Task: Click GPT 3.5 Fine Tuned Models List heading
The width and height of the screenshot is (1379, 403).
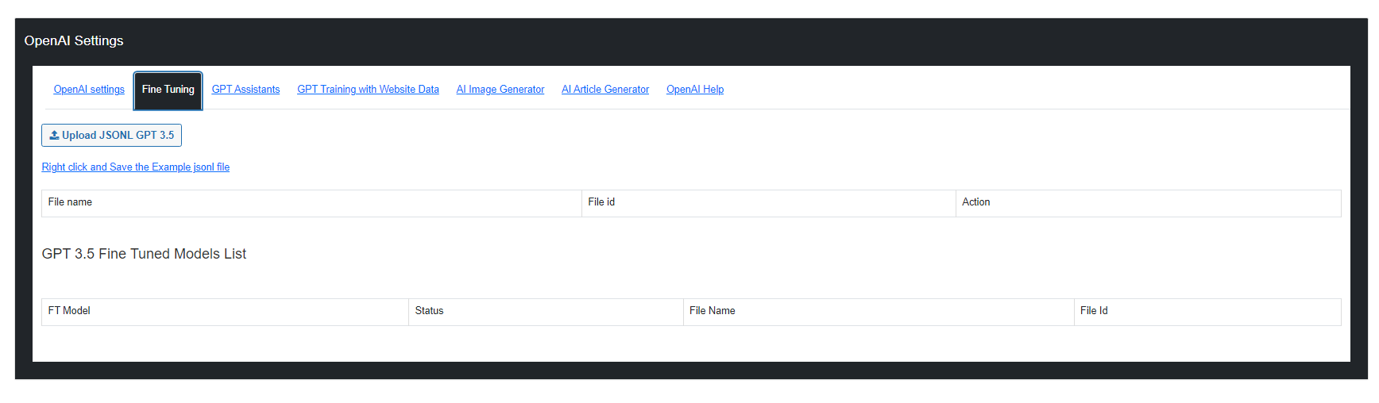Action: point(144,254)
